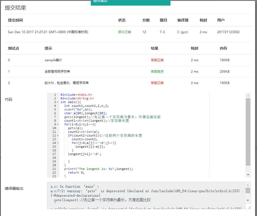Click compiler output scrollbar thumb
Screen dimensions: 257x216
point(248,190)
